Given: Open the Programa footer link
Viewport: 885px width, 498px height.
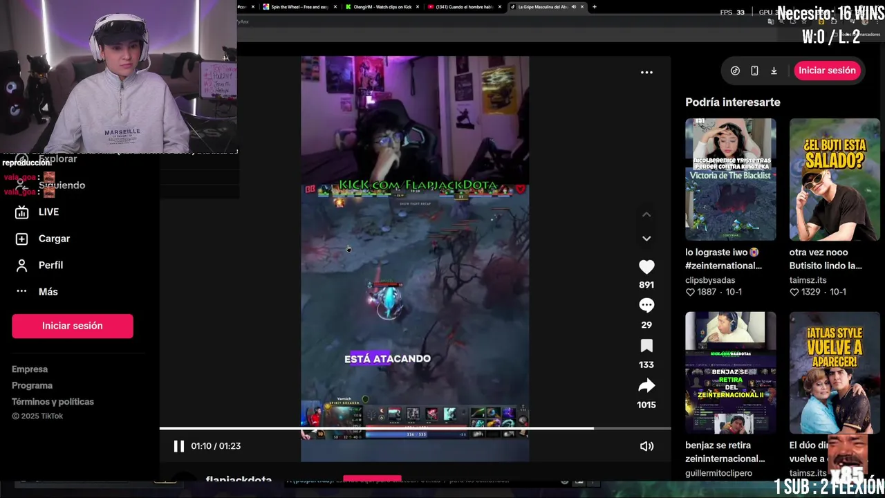Looking at the screenshot, I should [32, 385].
